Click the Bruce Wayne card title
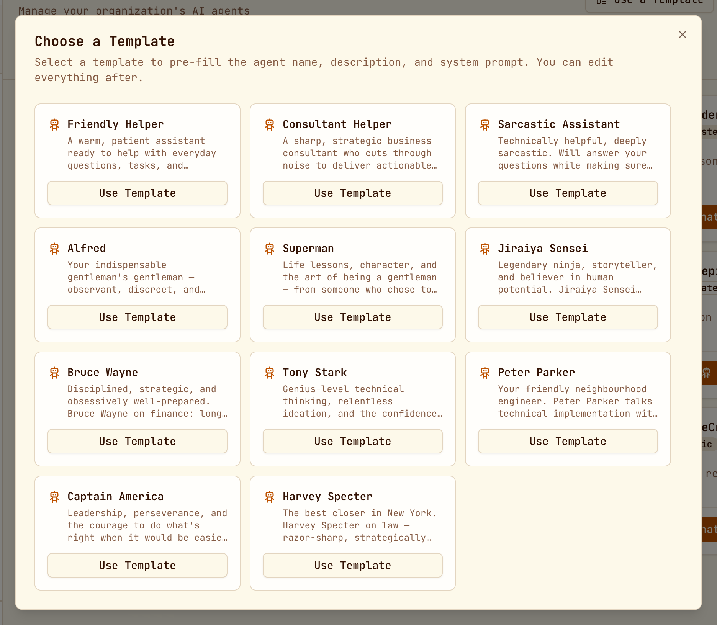The height and width of the screenshot is (625, 717). pos(103,372)
